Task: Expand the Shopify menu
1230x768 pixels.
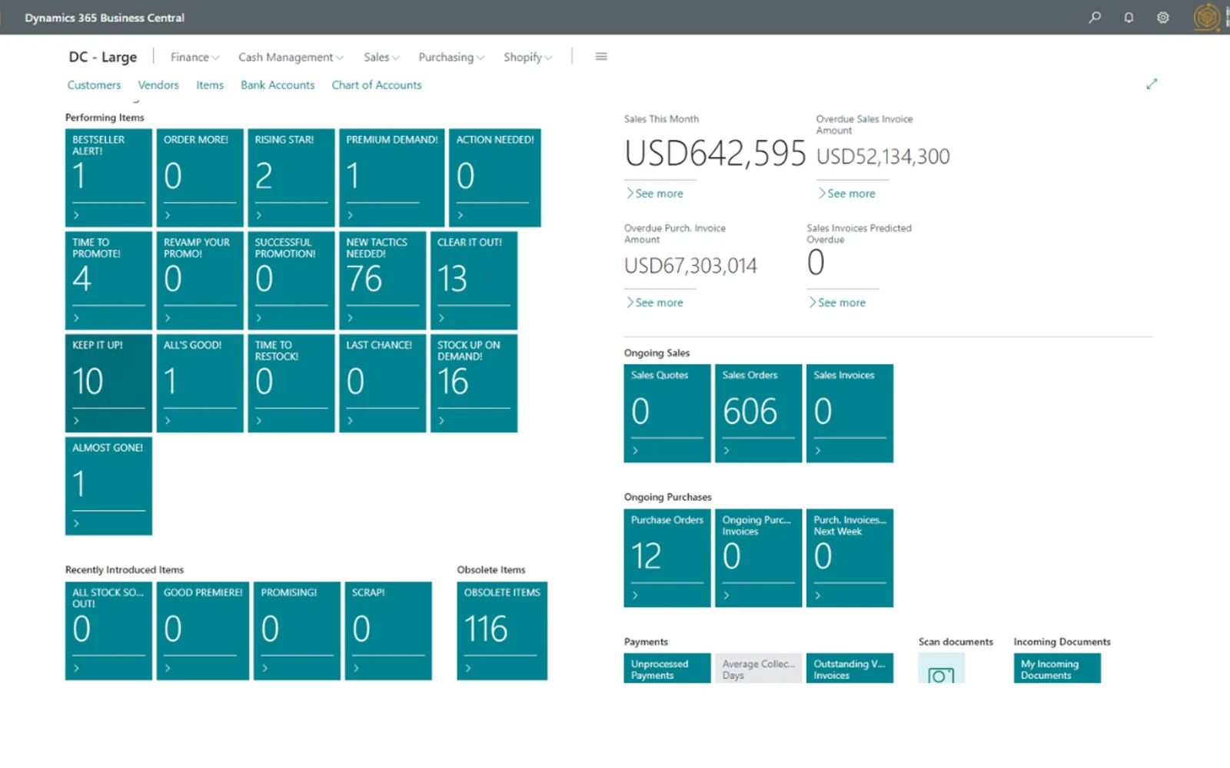Action: [x=528, y=57]
